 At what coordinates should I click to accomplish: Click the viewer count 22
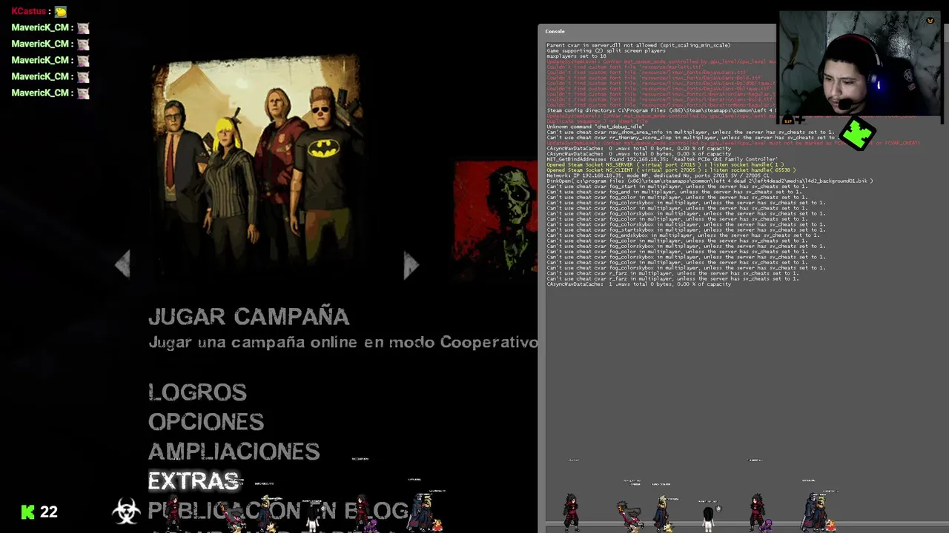click(x=49, y=512)
